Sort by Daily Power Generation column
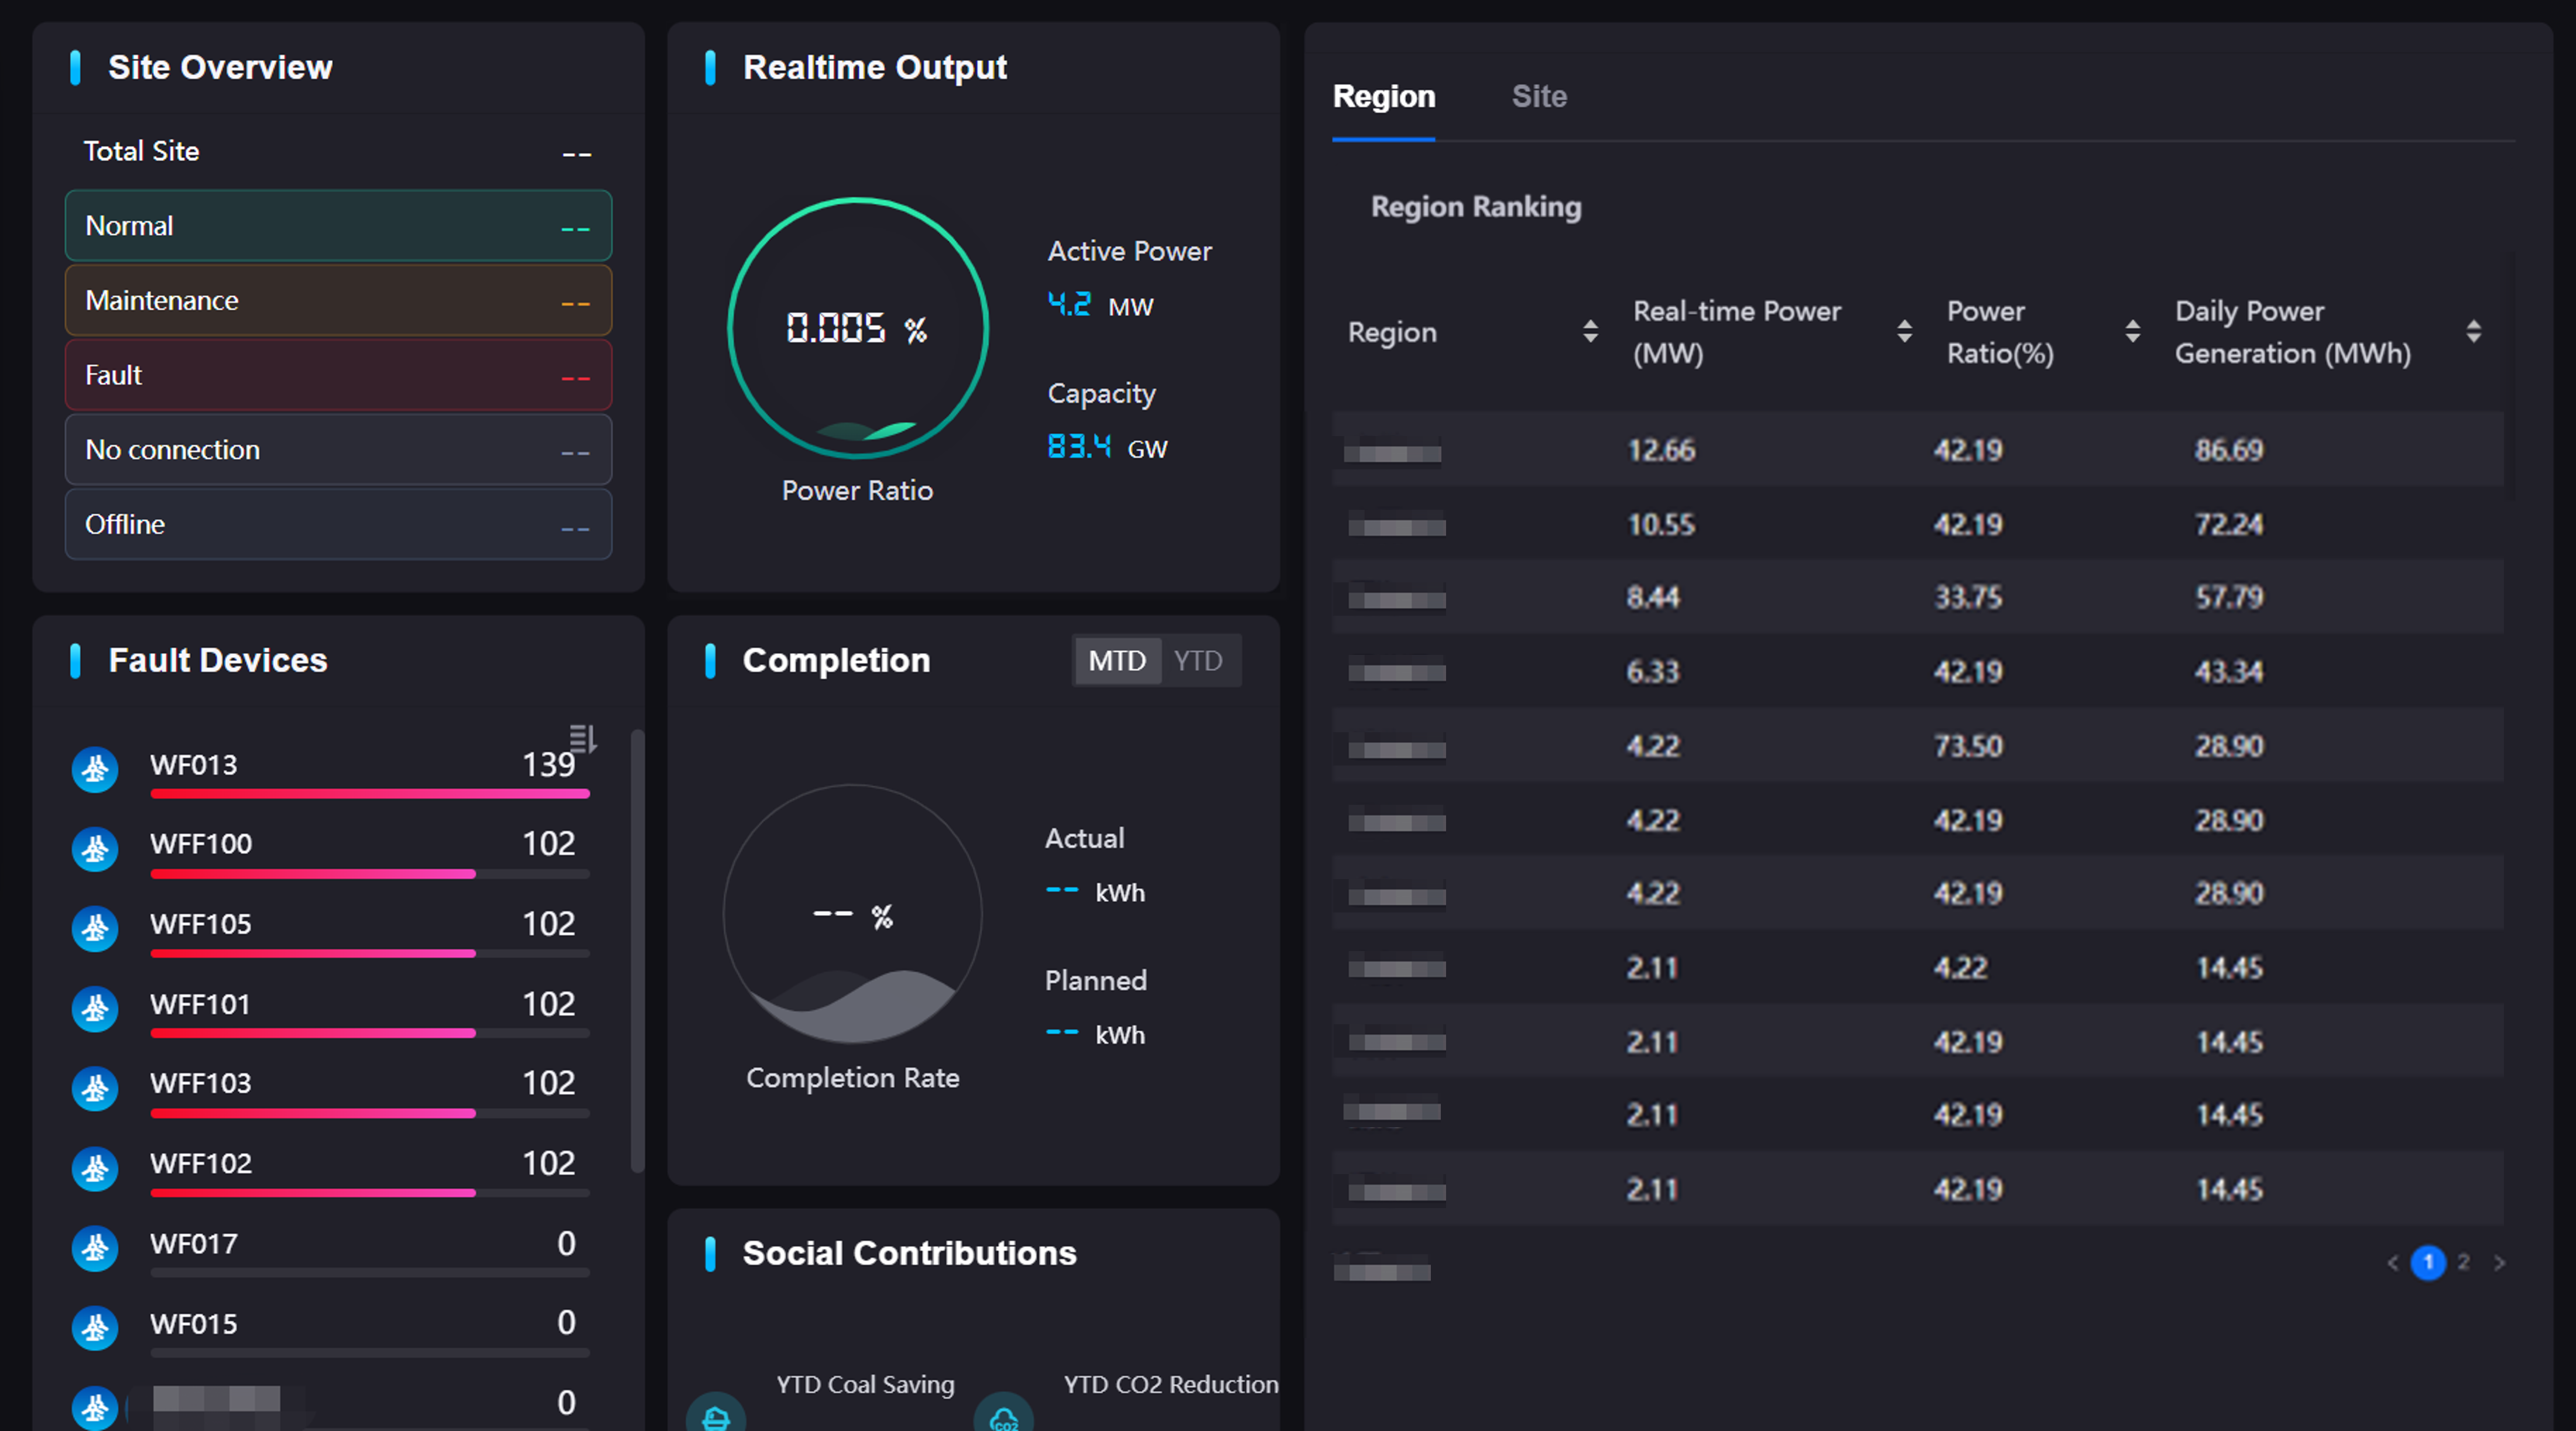The image size is (2576, 1431). 2473,332
